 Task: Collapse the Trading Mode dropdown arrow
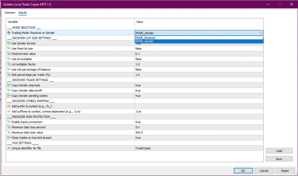click(260, 33)
